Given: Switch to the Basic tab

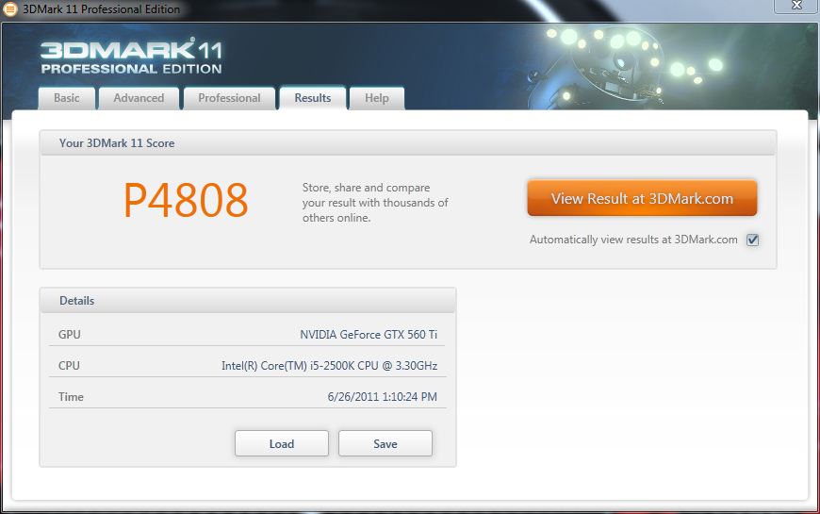Looking at the screenshot, I should click(x=67, y=98).
